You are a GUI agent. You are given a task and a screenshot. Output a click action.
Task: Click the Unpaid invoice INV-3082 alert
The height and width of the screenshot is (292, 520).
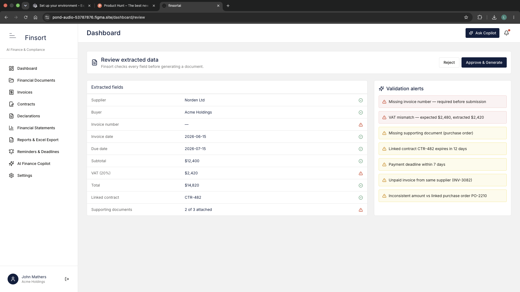[x=443, y=180]
